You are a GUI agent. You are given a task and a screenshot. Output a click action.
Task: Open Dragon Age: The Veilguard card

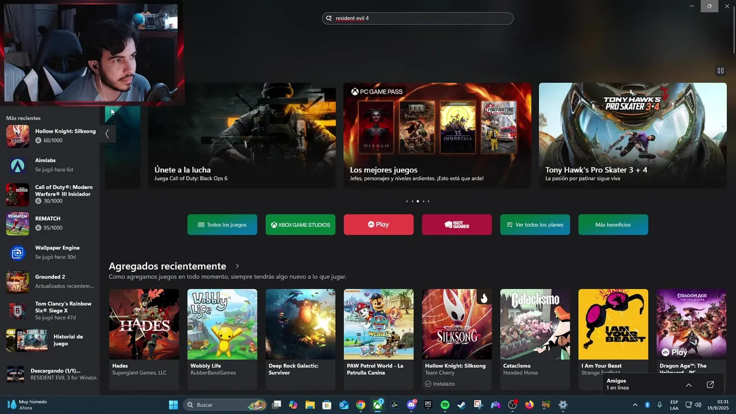point(691,339)
